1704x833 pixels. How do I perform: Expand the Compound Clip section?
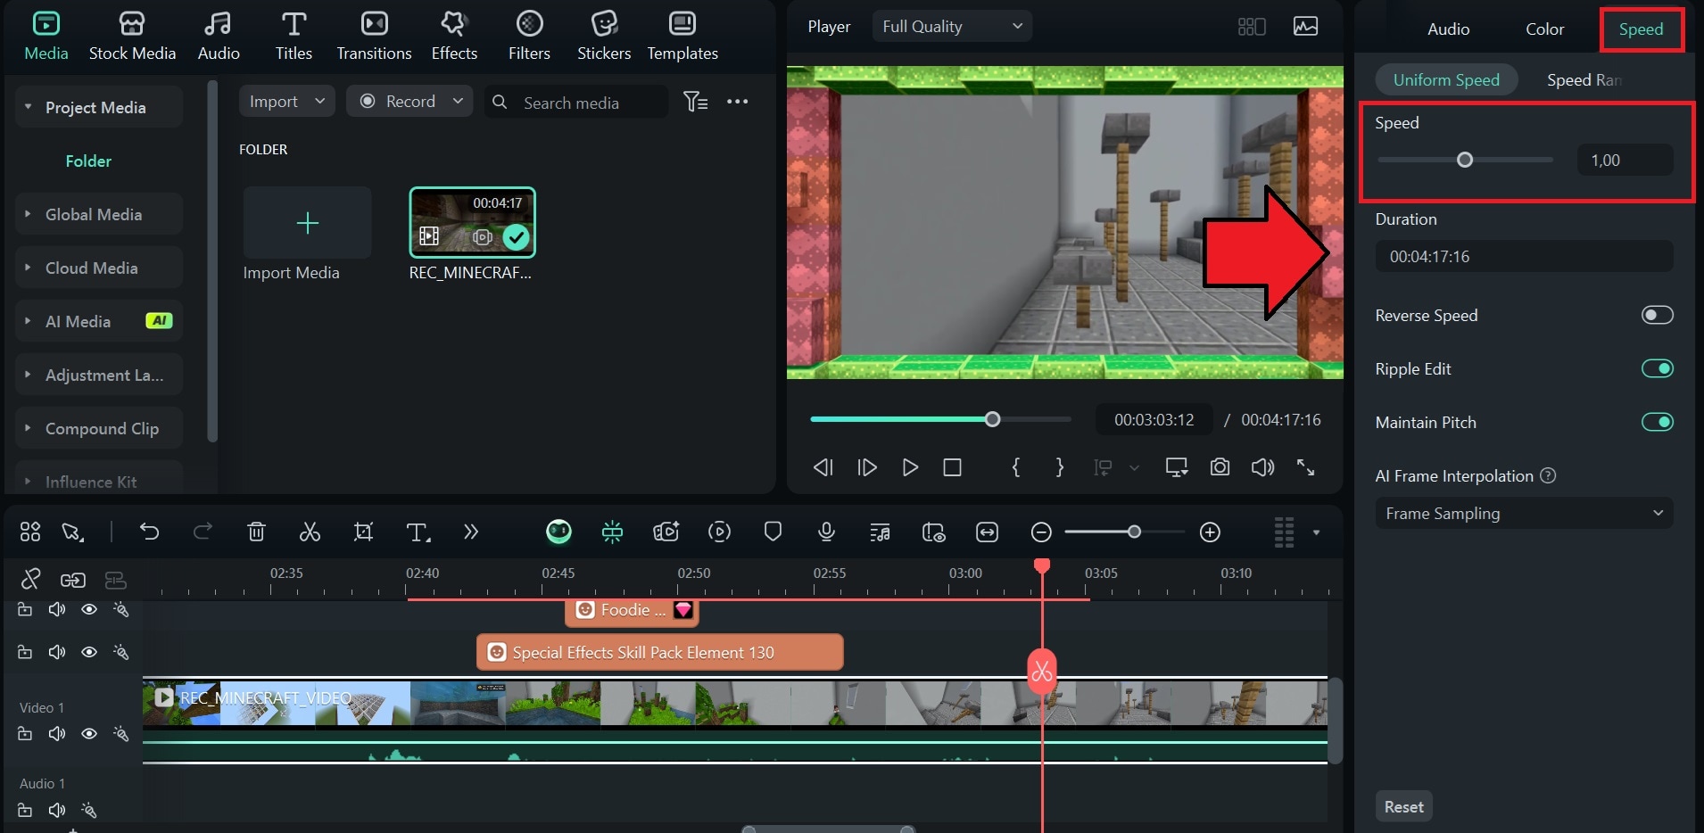click(28, 428)
